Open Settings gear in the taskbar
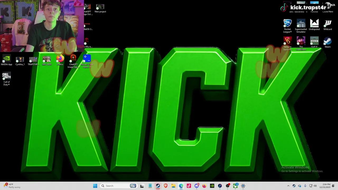338x190 pixels. (243, 186)
